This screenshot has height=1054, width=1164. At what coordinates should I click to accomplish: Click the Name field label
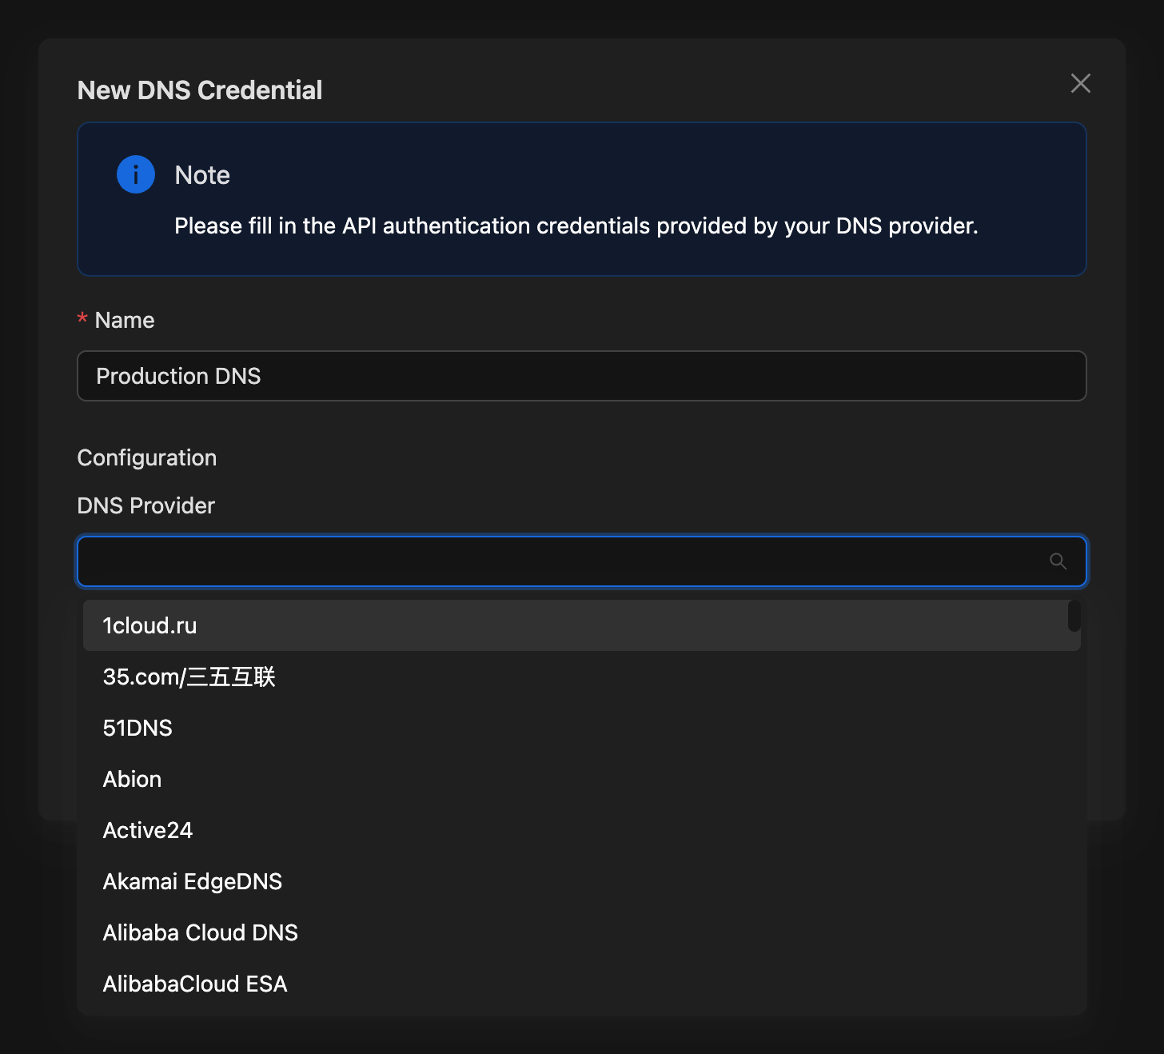coord(125,320)
